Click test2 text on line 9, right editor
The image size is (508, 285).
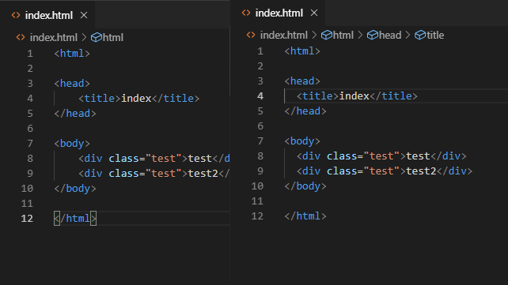point(421,171)
